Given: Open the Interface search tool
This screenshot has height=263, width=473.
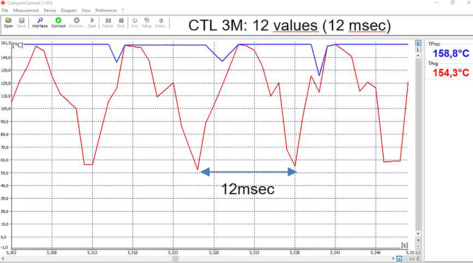Looking at the screenshot, I should [x=40, y=22].
